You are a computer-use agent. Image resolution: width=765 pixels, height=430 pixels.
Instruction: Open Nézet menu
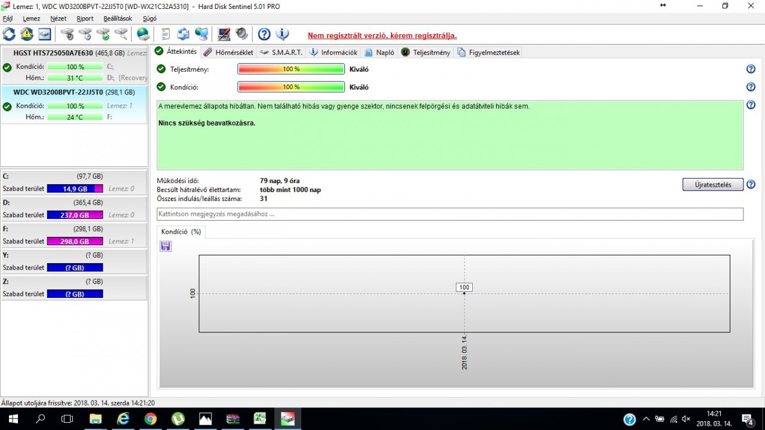[x=59, y=19]
